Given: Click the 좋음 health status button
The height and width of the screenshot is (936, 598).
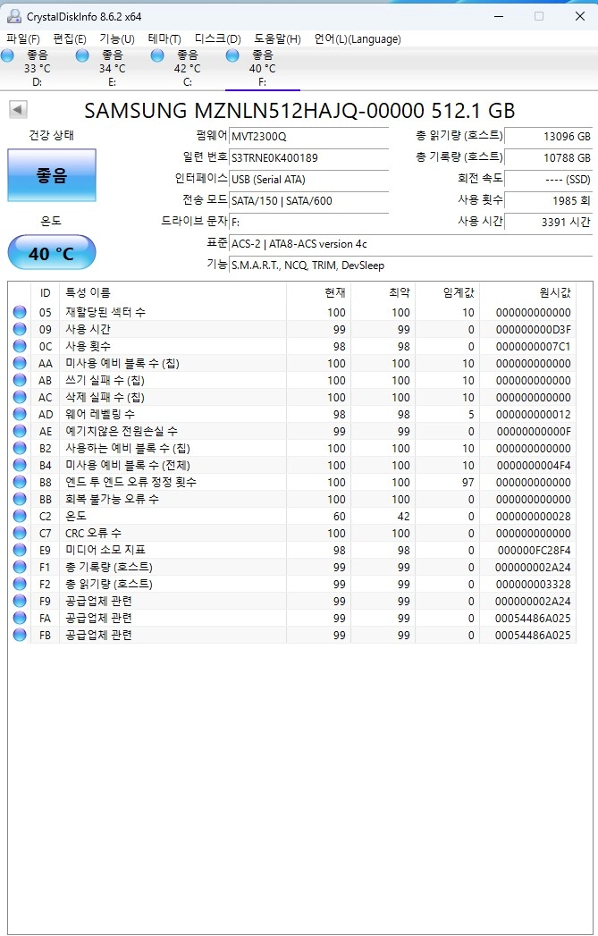Looking at the screenshot, I should [51, 175].
